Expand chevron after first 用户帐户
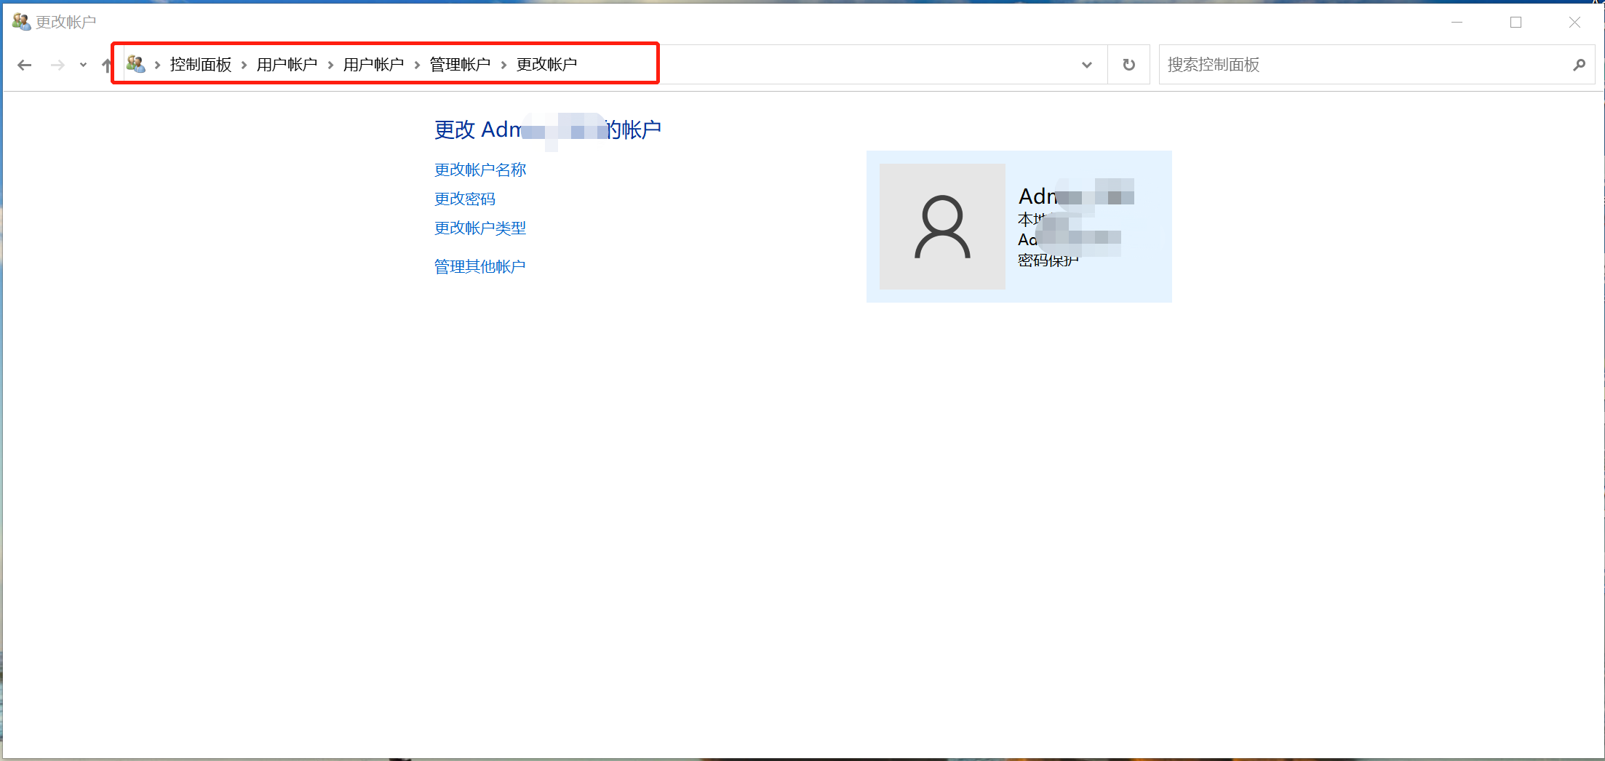The height and width of the screenshot is (761, 1605). pyautogui.click(x=330, y=65)
